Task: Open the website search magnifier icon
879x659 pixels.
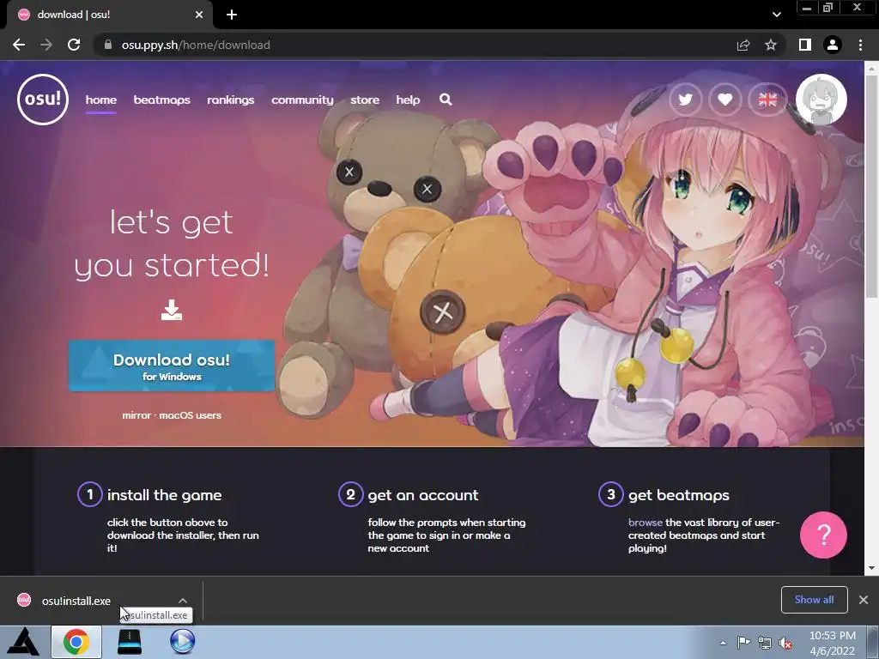Action: pyautogui.click(x=446, y=100)
